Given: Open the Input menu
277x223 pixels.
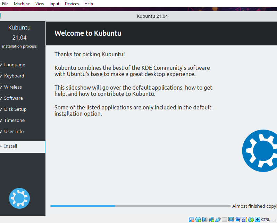Looking at the screenshot, I should [x=54, y=4].
